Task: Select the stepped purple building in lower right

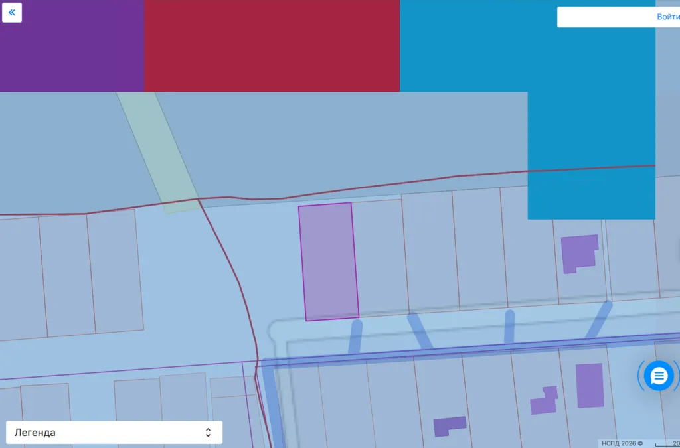Action: [545, 402]
